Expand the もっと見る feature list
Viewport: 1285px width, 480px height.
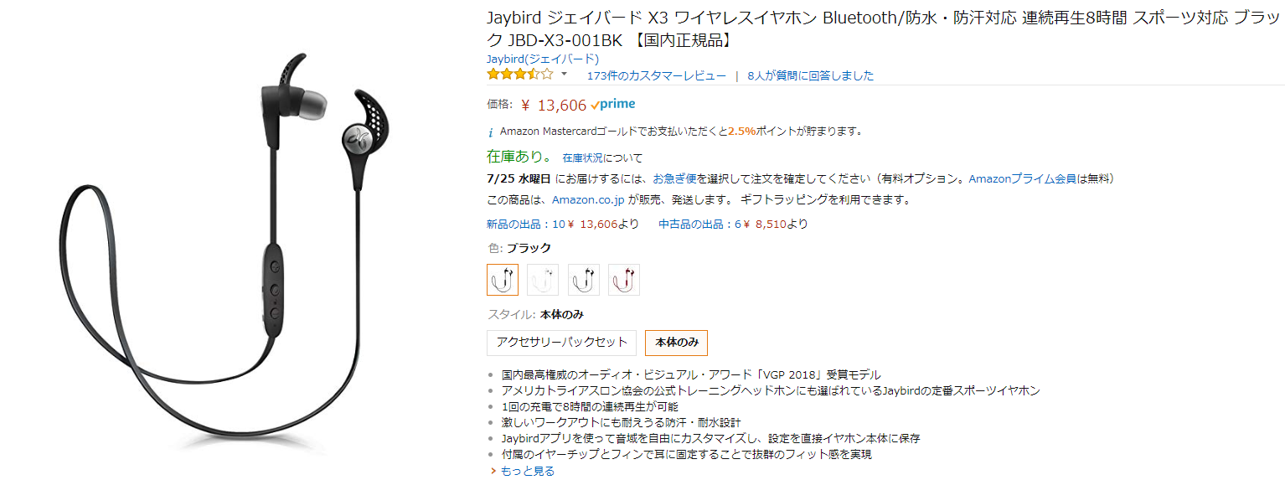[526, 471]
